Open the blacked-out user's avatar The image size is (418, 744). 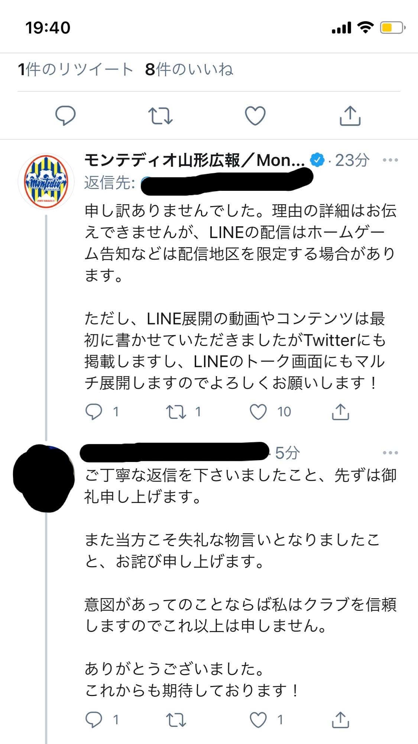pyautogui.click(x=44, y=478)
